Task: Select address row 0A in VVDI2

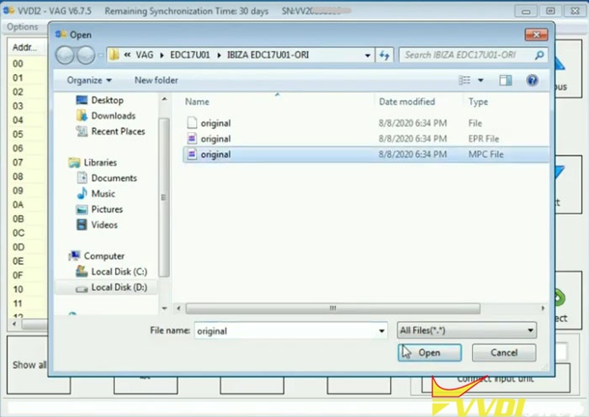Action: [18, 204]
